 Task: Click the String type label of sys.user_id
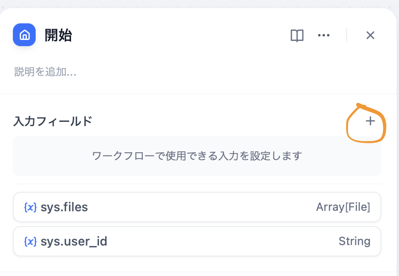(x=355, y=241)
